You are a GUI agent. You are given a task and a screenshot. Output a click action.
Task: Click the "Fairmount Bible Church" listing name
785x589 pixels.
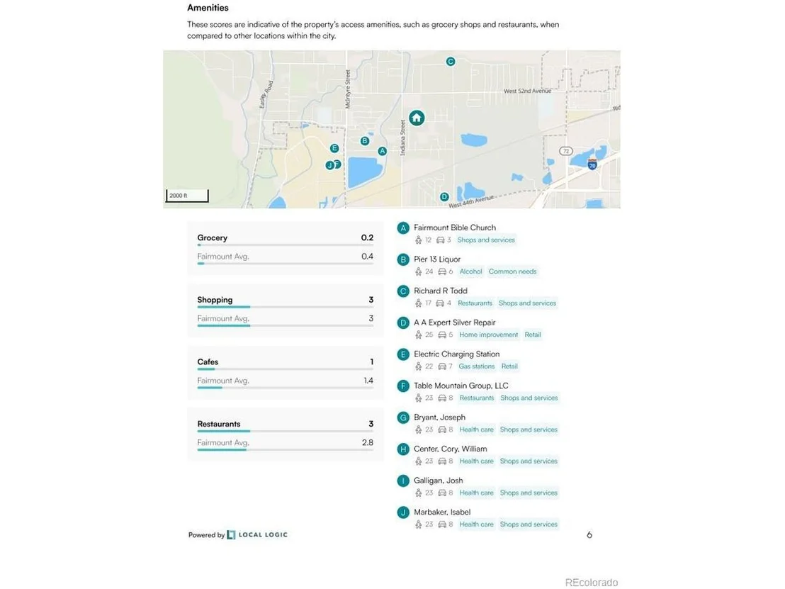(455, 228)
